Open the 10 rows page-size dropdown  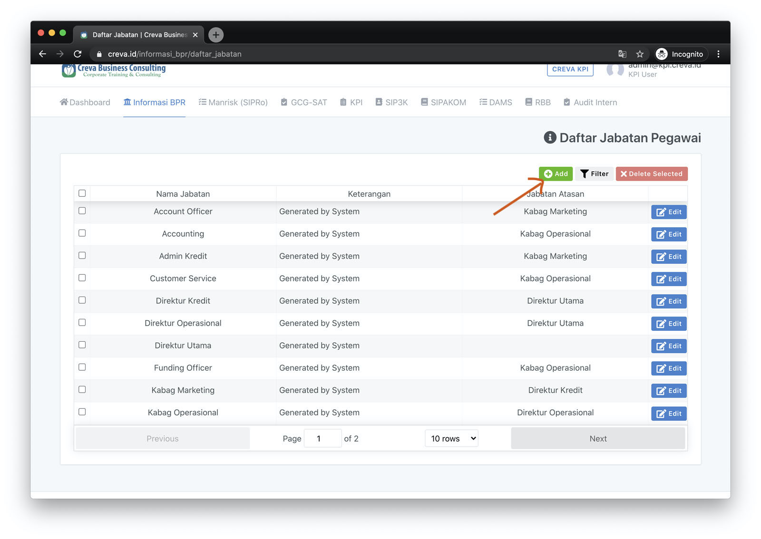(x=451, y=438)
